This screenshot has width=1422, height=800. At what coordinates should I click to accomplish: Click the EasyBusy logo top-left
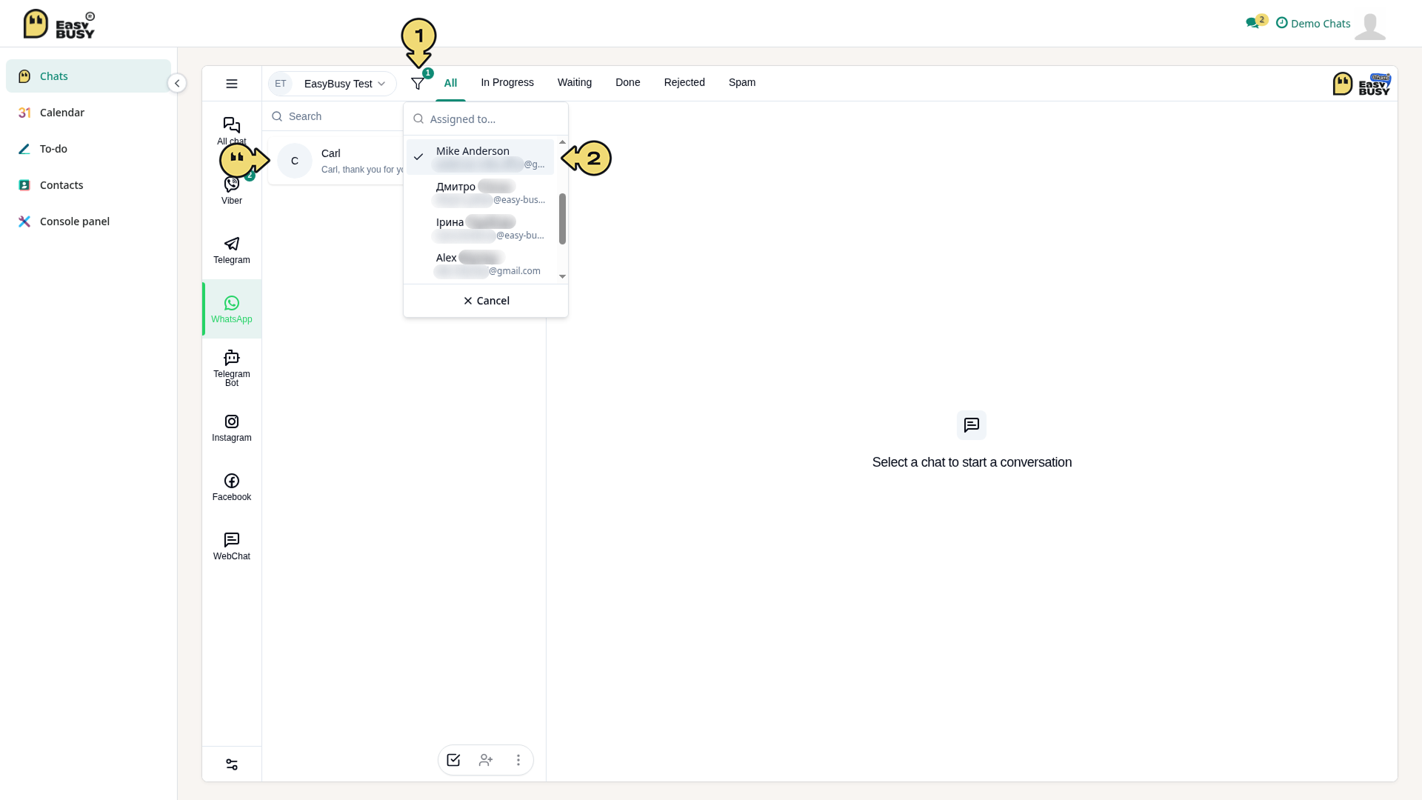[59, 24]
